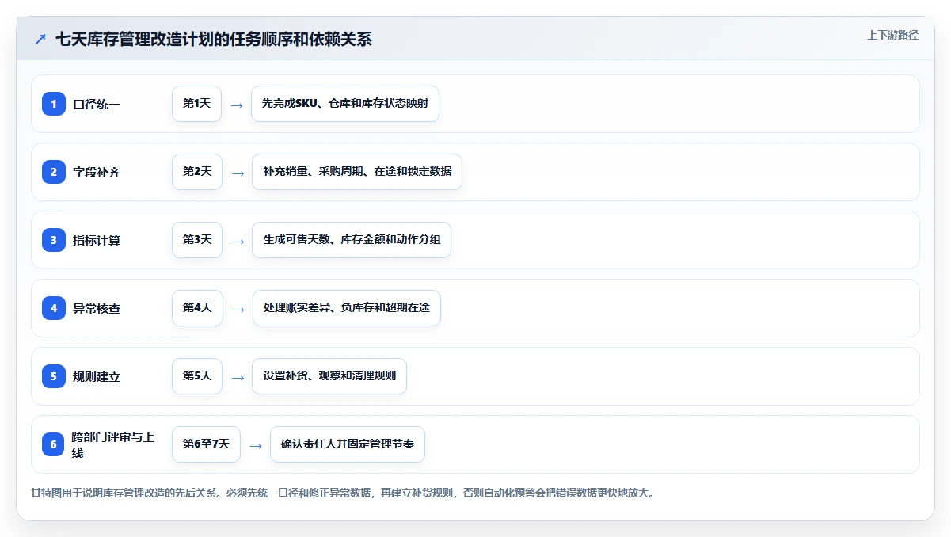Select the number 4 step badge
This screenshot has height=537, width=951.
pyautogui.click(x=54, y=308)
